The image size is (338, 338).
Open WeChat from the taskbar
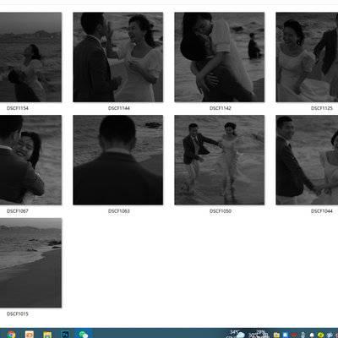pos(84,335)
